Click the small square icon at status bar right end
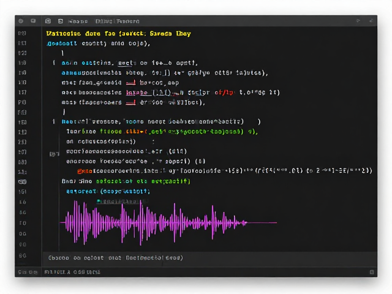This screenshot has height=294, width=392. click(372, 272)
